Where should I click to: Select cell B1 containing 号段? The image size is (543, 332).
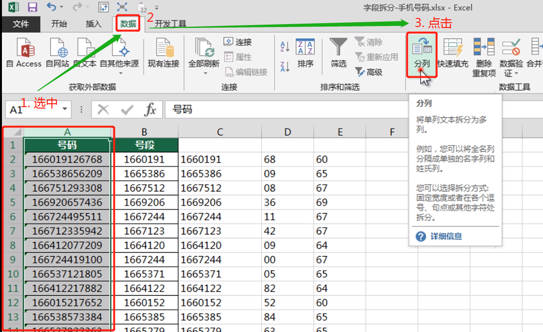coord(146,144)
